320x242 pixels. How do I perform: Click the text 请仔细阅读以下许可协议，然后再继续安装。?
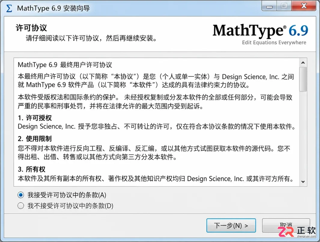(x=91, y=38)
